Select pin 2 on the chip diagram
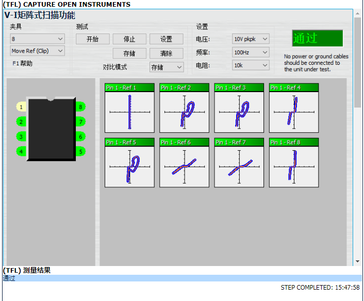364x301 pixels. 21,121
